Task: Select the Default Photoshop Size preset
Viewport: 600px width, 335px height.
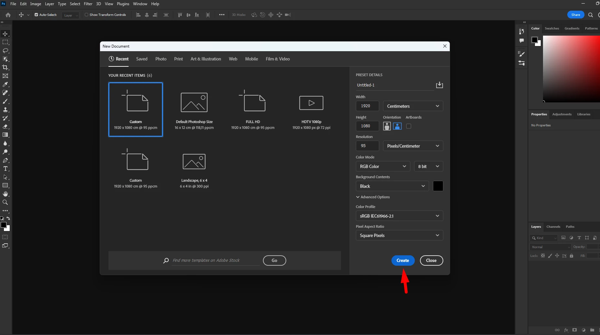Action: point(194,110)
